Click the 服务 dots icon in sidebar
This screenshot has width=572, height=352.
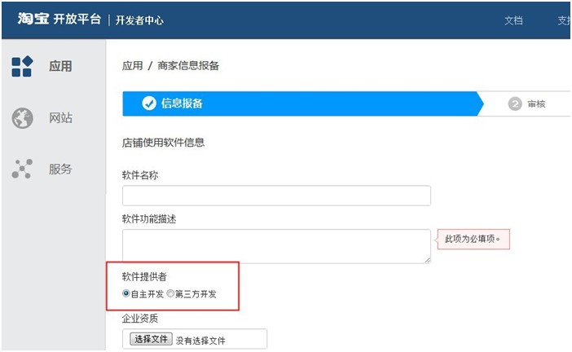point(22,169)
